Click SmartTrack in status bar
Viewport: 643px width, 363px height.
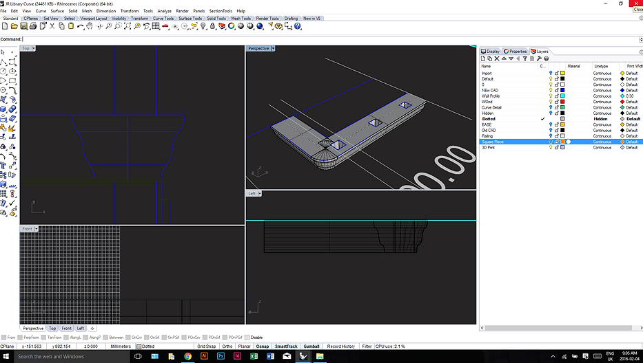click(286, 346)
